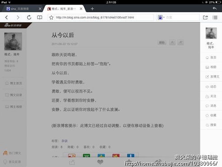Open 博文目录 in left sidebar
This screenshot has height=167, width=222.
[x=14, y=95]
